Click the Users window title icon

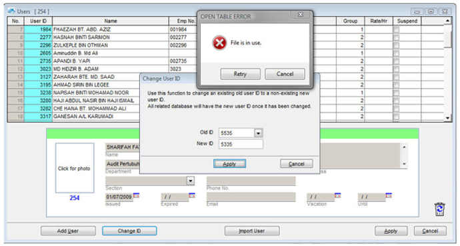11,11
